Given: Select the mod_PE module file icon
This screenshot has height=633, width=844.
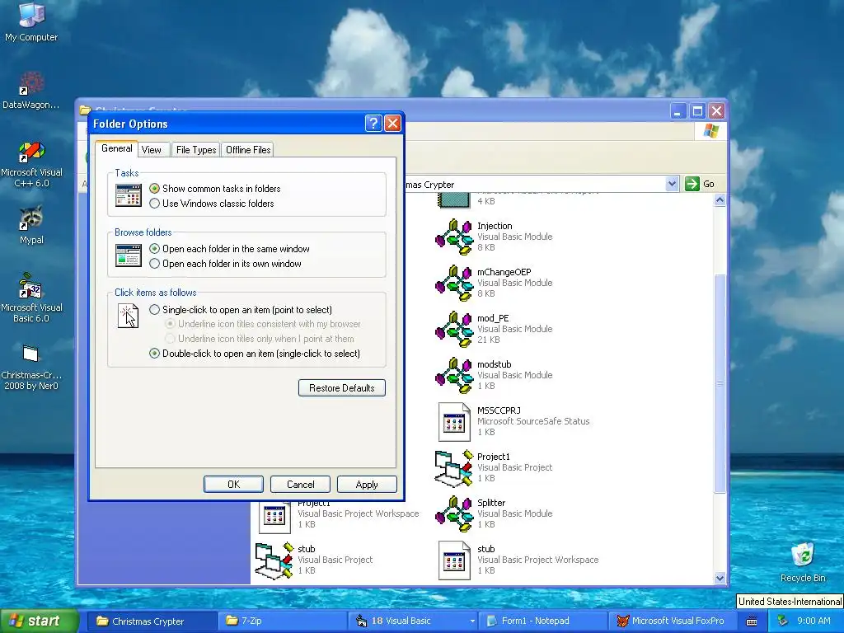Looking at the screenshot, I should pos(454,330).
